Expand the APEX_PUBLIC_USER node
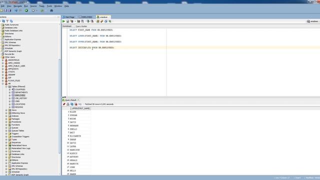The width and height of the screenshot is (320, 180). coord(3,66)
